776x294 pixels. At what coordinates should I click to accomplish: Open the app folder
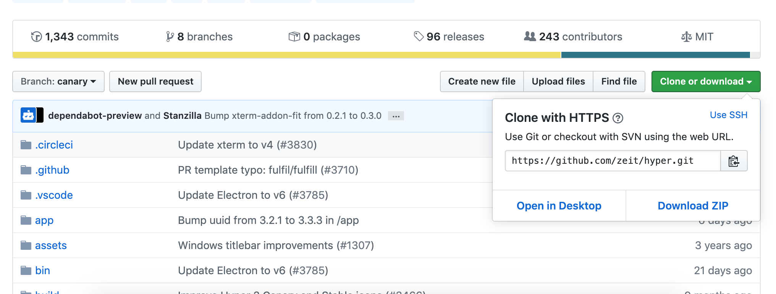(44, 220)
